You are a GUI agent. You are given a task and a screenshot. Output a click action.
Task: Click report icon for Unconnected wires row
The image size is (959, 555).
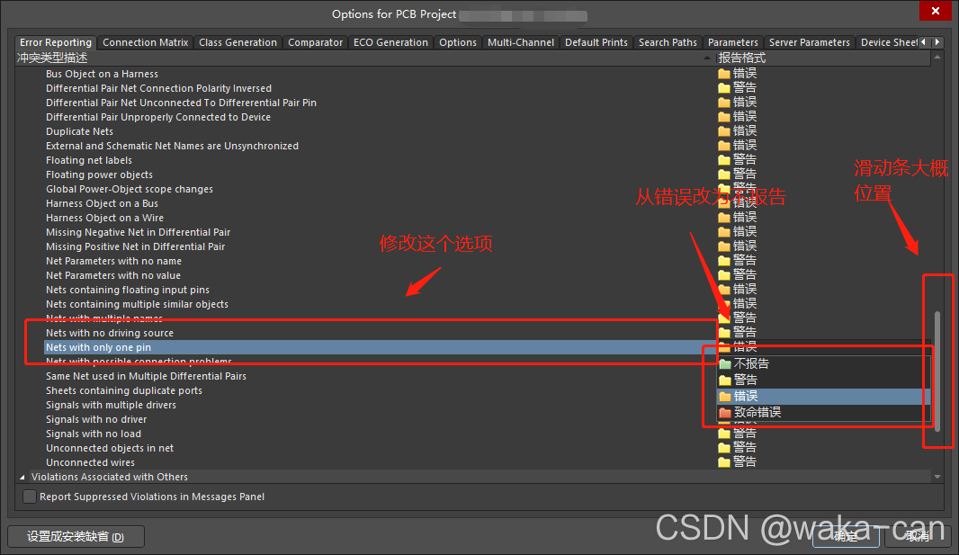click(x=724, y=462)
